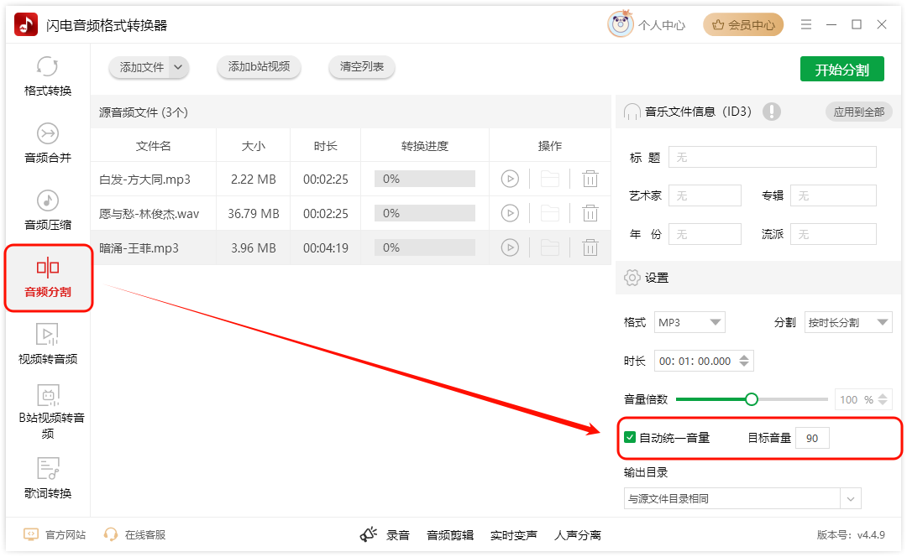Open the 会员中心 member center
This screenshot has width=907, height=557.
743,25
